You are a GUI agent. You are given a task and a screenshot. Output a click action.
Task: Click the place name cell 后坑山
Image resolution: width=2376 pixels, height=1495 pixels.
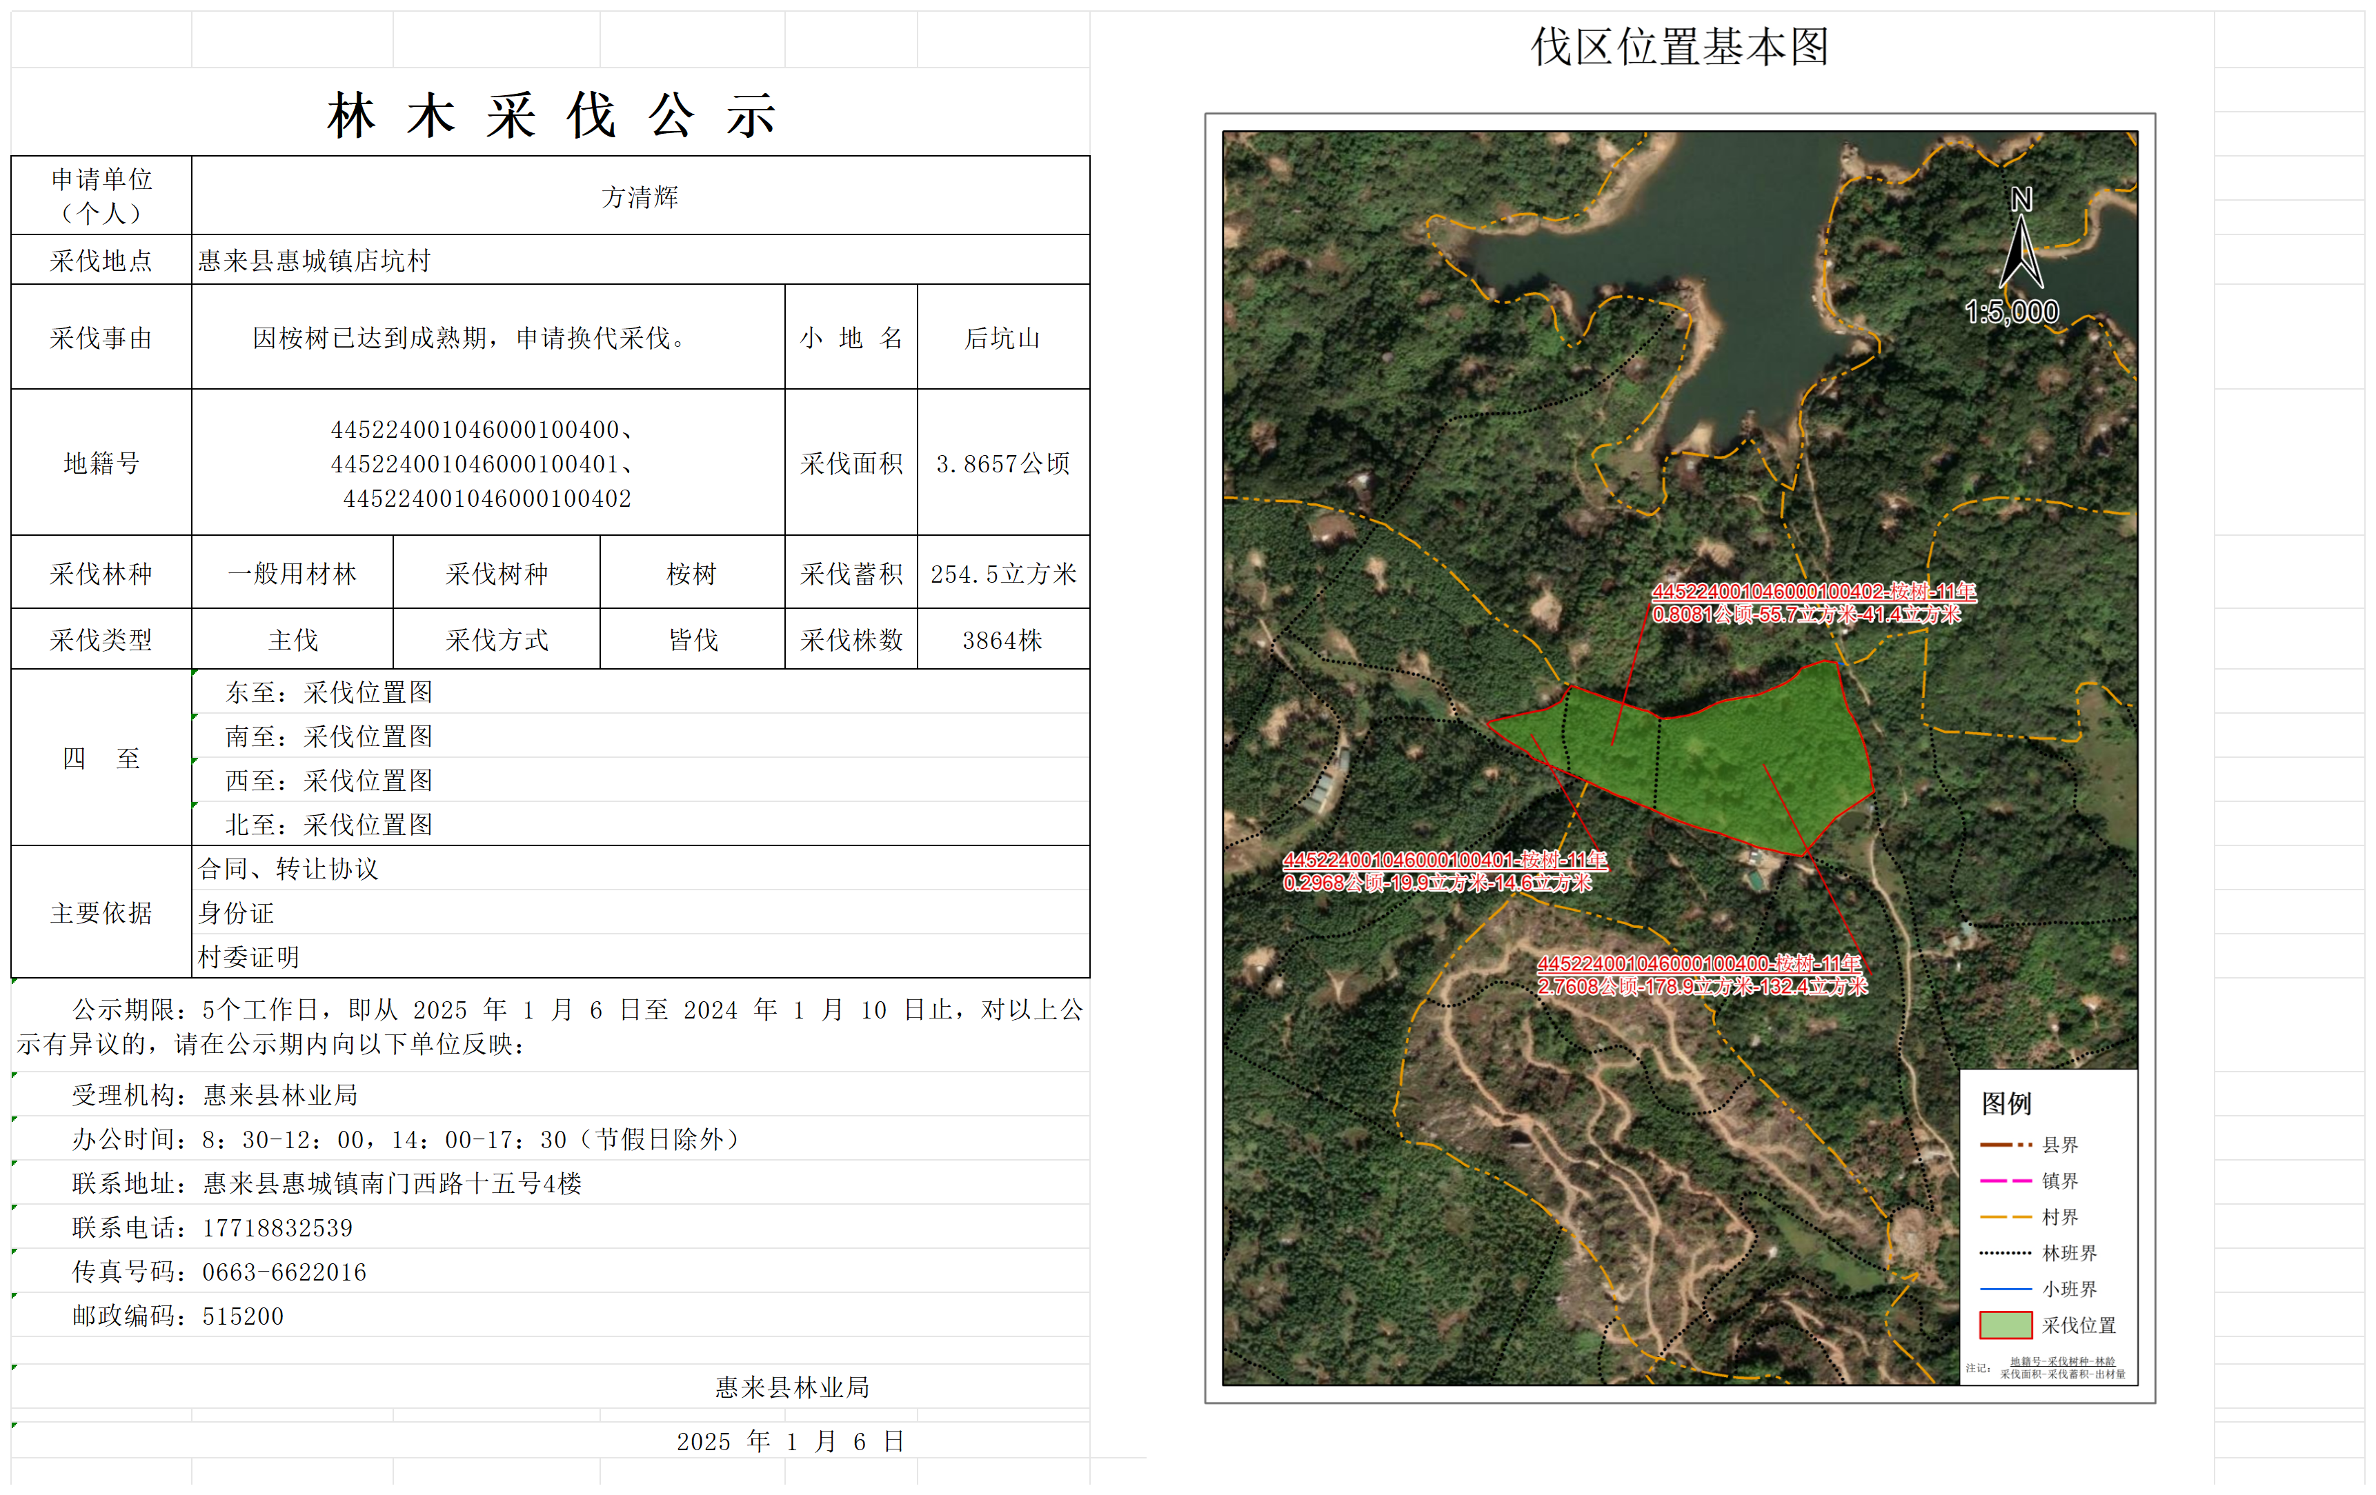pyautogui.click(x=1004, y=337)
